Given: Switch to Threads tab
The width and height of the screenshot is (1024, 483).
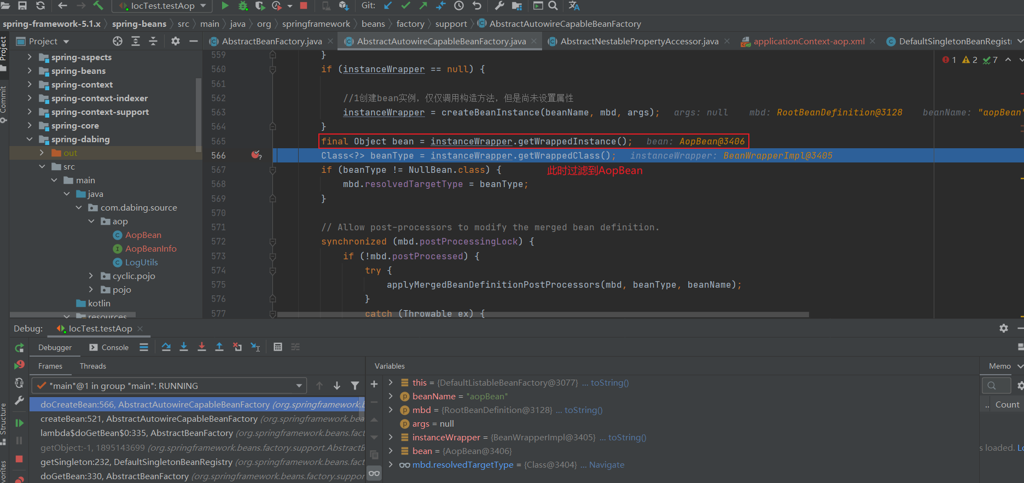Looking at the screenshot, I should click(93, 366).
